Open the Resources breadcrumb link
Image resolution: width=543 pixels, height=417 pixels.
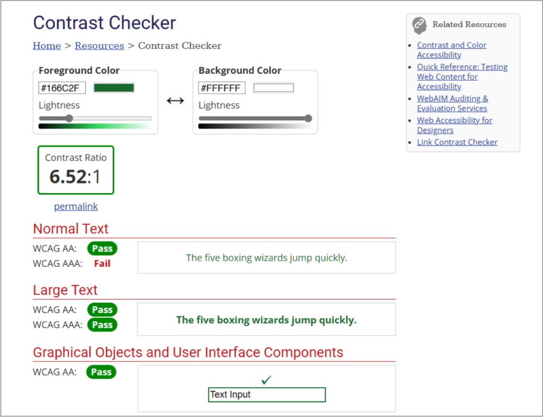(x=99, y=46)
